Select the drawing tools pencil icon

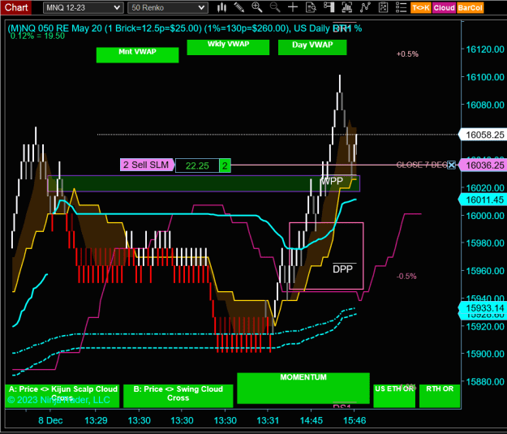[x=239, y=7]
